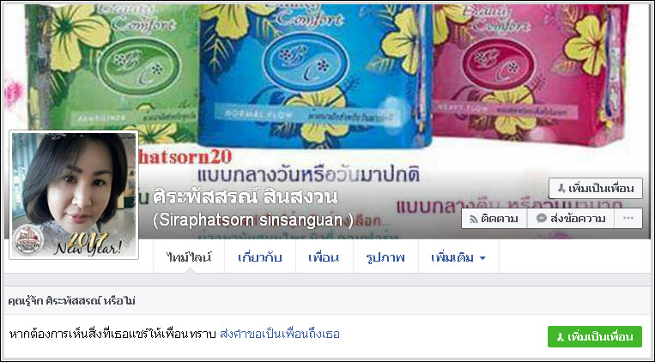Open the ไทม์ไลน์ timeline tab
Screen dimensions: 655x362
pyautogui.click(x=189, y=257)
